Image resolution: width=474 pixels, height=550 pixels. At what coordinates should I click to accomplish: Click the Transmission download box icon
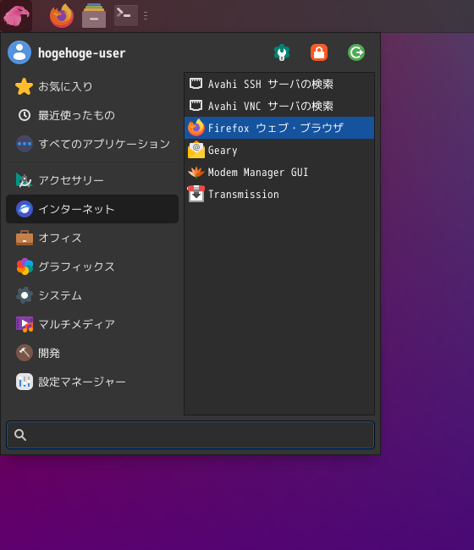pyautogui.click(x=196, y=194)
